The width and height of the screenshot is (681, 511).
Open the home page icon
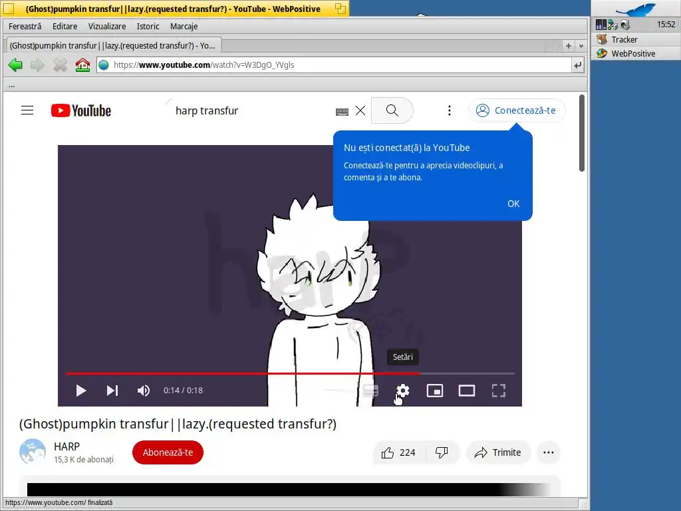click(82, 65)
